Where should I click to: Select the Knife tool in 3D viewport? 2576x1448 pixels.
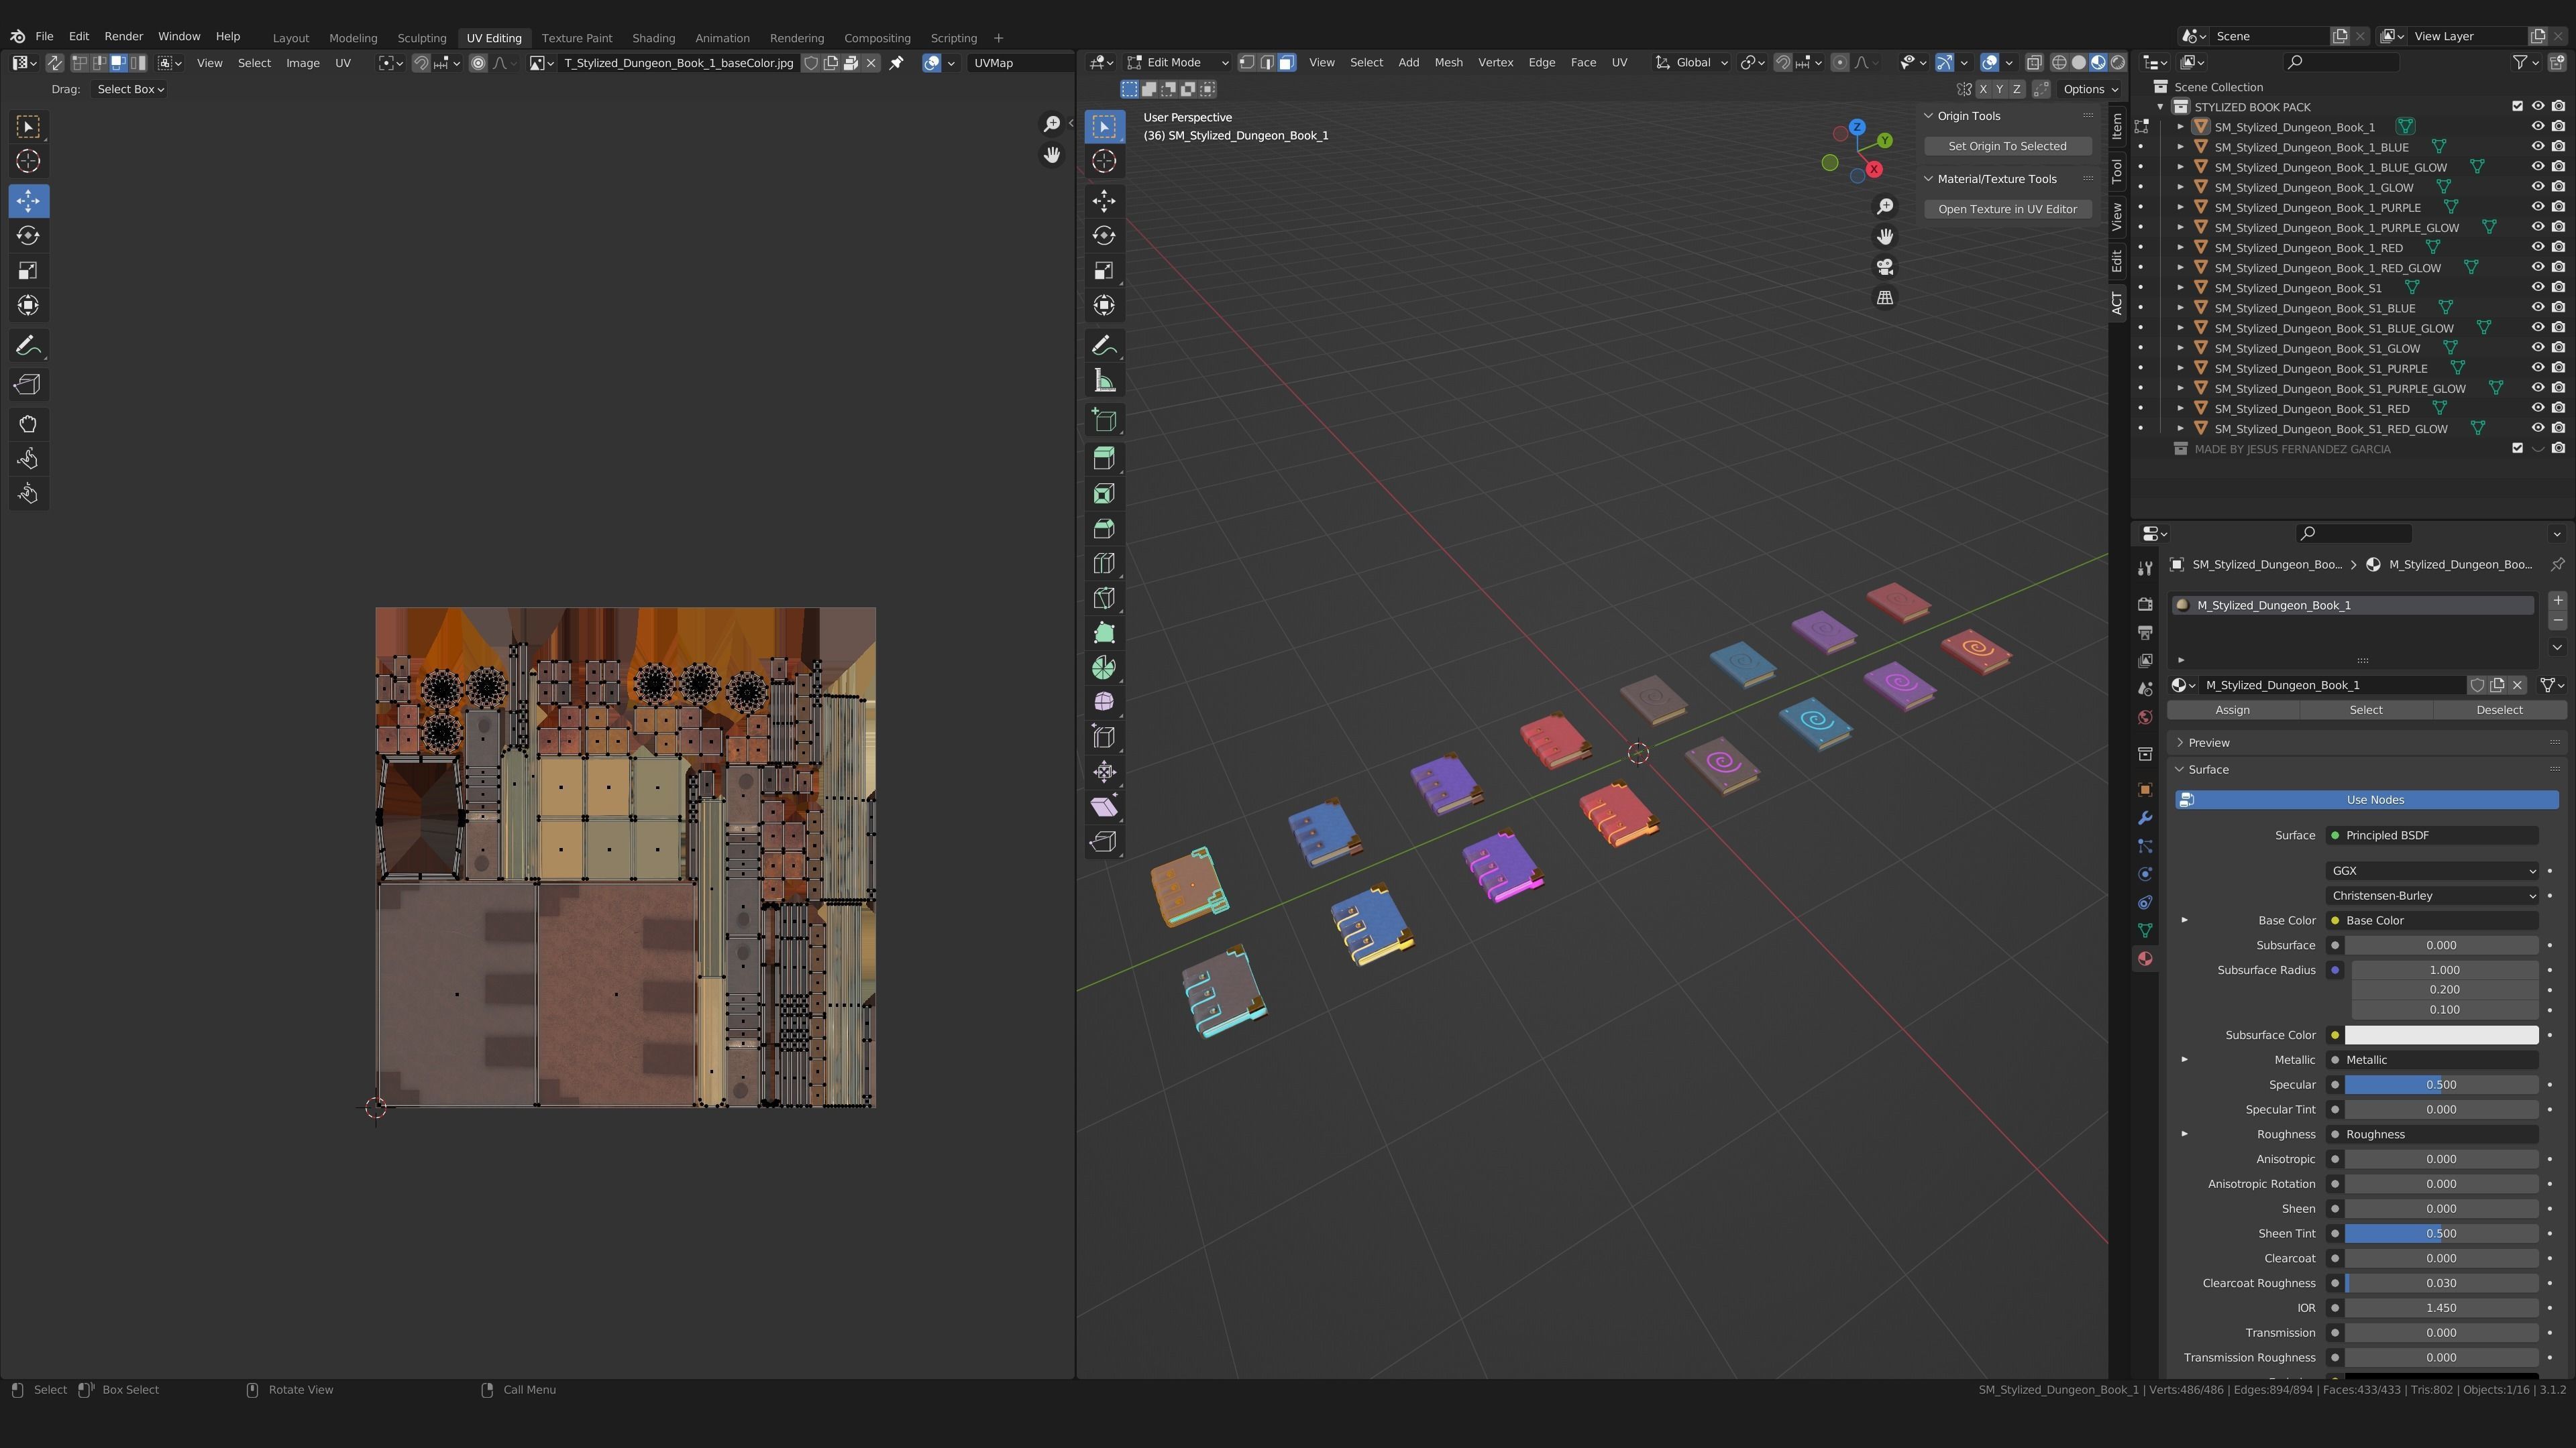coord(1104,599)
